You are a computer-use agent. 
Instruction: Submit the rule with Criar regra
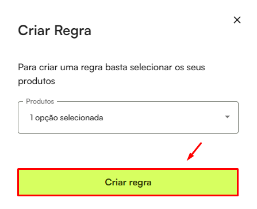tap(128, 183)
